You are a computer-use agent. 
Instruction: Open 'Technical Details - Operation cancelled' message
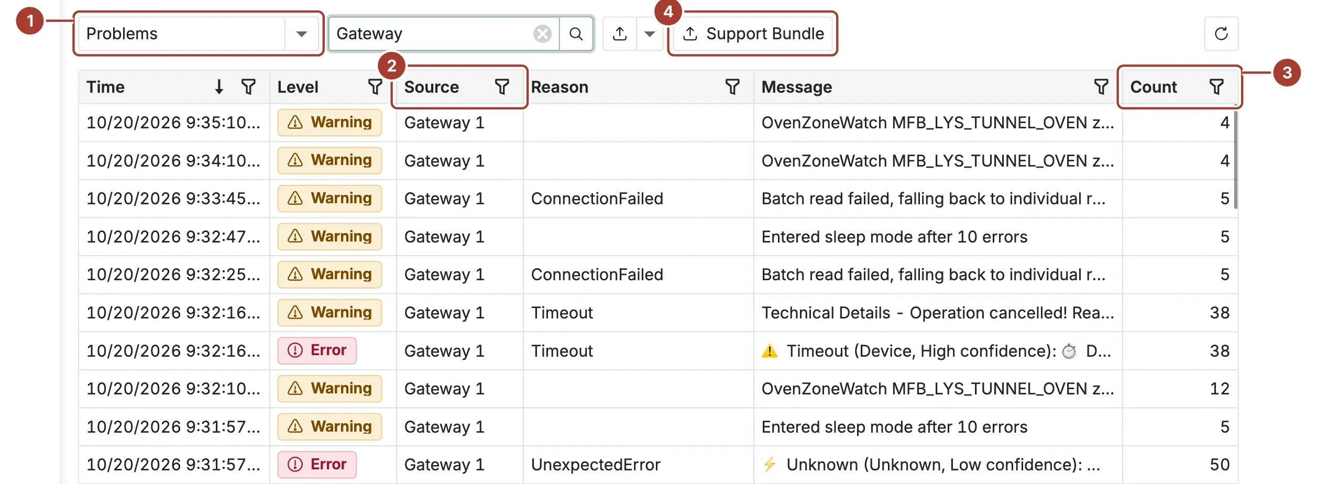point(938,313)
